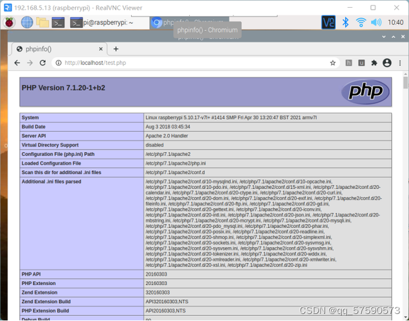Open a new Chromium tab
Viewport: 409px width, 321px height.
tap(116, 49)
